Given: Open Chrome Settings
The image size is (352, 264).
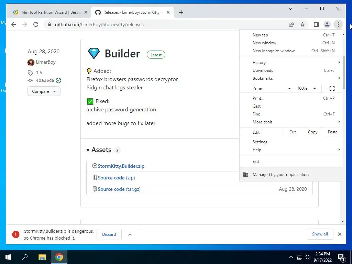Looking at the screenshot, I should [291, 142].
